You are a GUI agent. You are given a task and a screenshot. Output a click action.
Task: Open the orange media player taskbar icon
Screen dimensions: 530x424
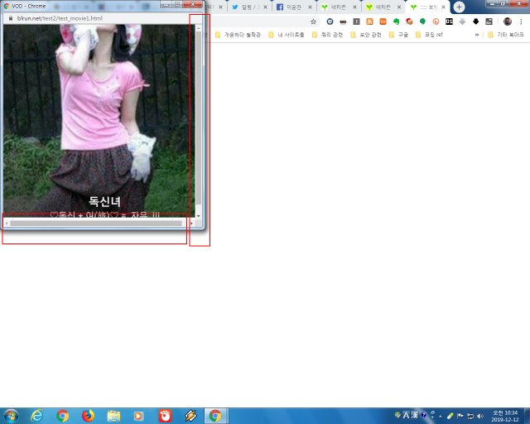tap(138, 416)
